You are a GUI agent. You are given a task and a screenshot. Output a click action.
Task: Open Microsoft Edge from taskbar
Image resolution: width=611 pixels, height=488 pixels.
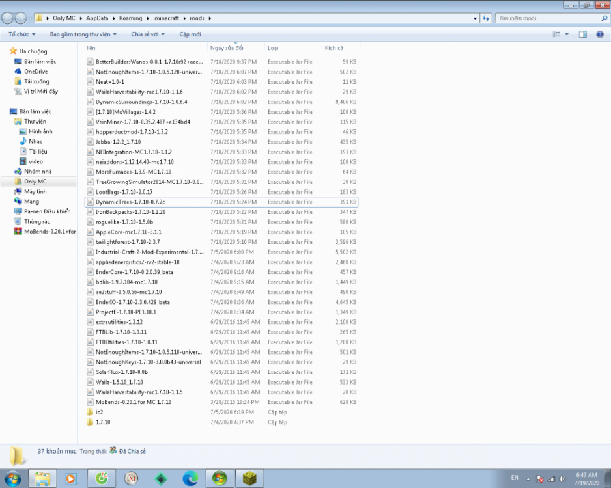point(190,478)
